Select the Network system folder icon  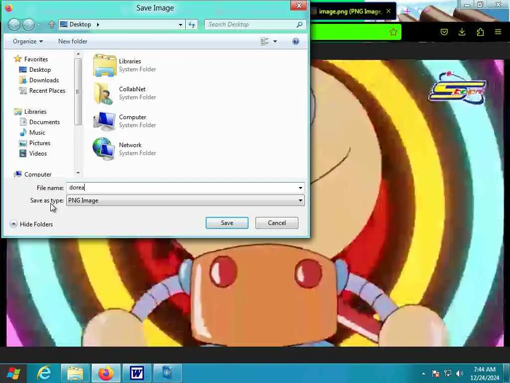[105, 149]
